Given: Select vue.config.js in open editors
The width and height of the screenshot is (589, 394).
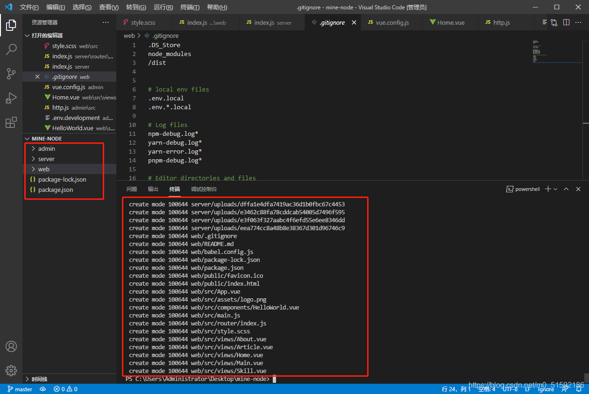Looking at the screenshot, I should 70,87.
